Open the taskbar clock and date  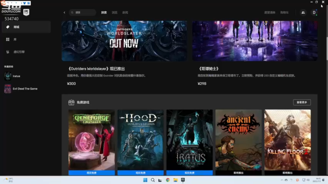pyautogui.click(x=317, y=180)
